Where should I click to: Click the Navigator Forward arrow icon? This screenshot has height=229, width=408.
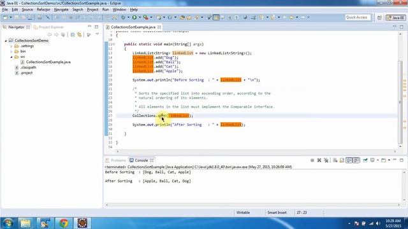[56, 34]
